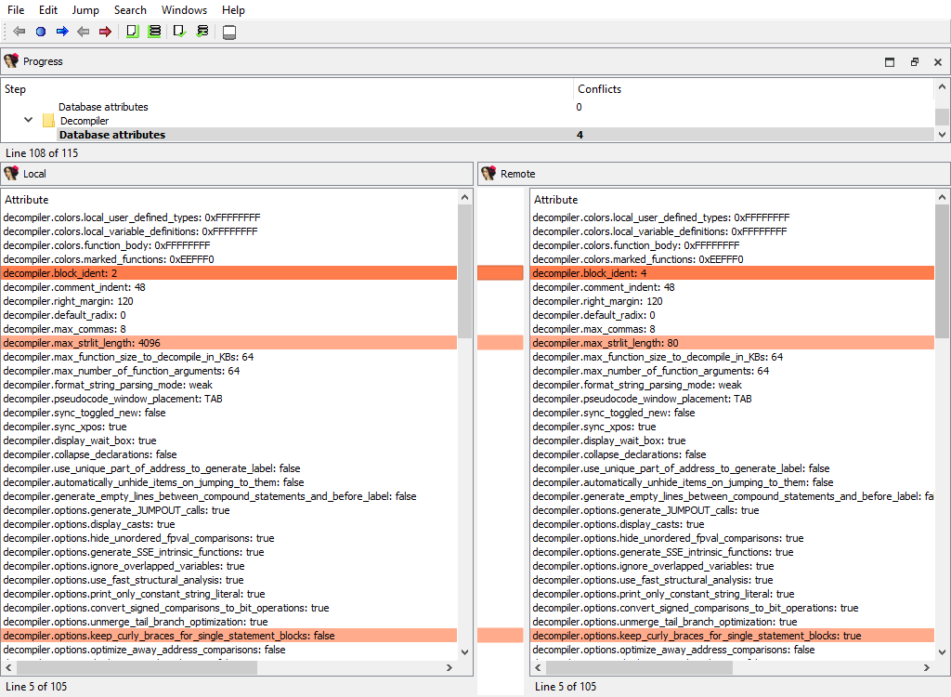The height and width of the screenshot is (697, 951).
Task: Click the Conflicts column header
Action: (x=599, y=89)
